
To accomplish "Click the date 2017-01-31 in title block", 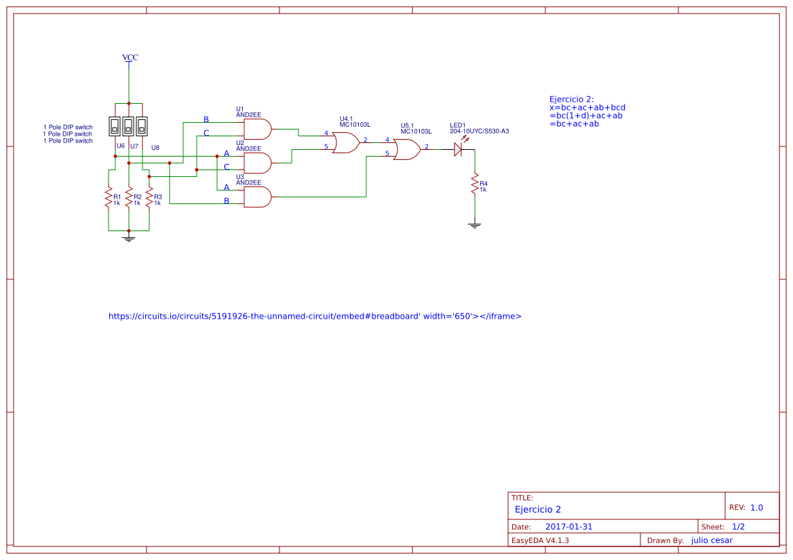I will point(568,526).
